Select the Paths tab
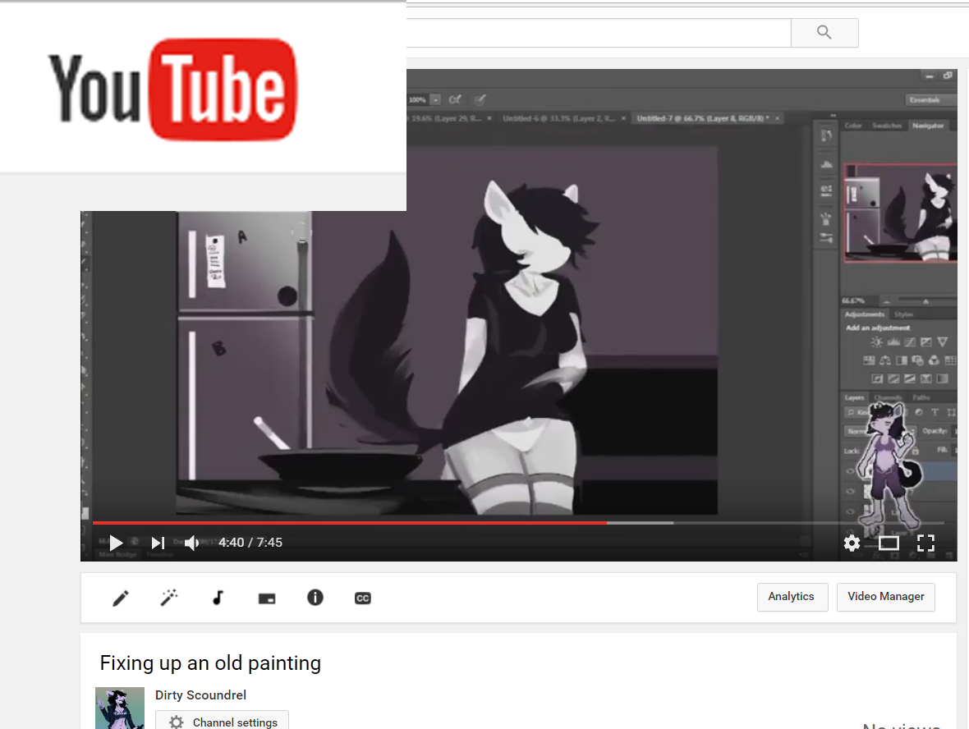Viewport: 969px width, 729px height. pyautogui.click(x=921, y=397)
